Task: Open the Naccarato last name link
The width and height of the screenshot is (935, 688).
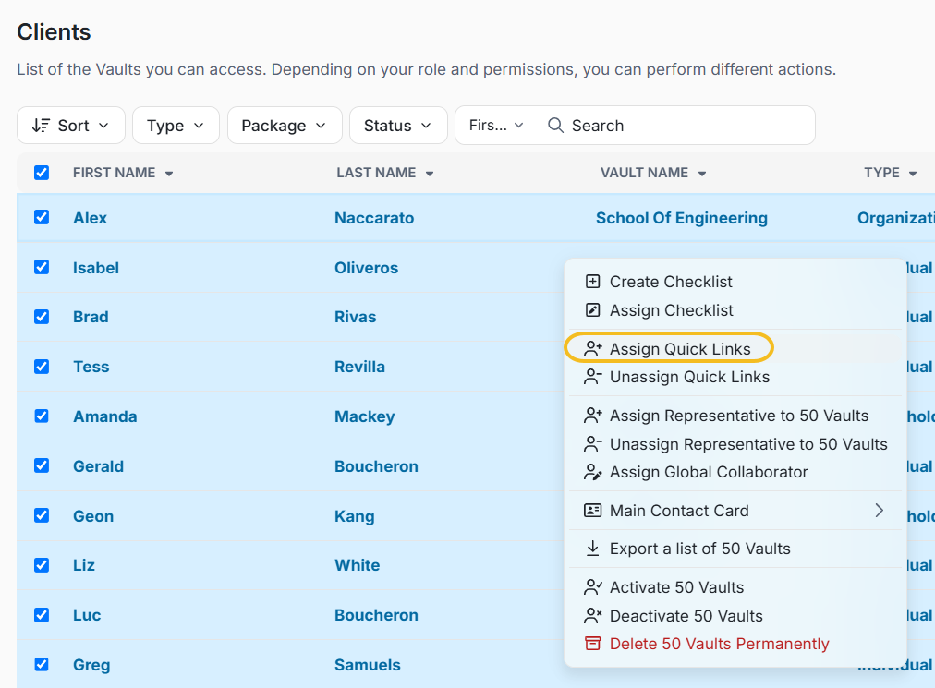Action: pos(374,218)
